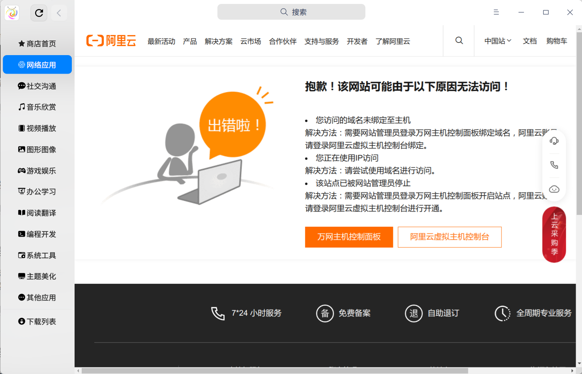The width and height of the screenshot is (582, 374).
Task: Select the 社交沟通 sidebar category
Action: coord(37,85)
